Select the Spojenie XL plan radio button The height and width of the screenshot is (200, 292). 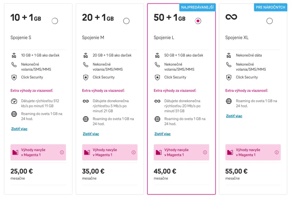tap(269, 21)
